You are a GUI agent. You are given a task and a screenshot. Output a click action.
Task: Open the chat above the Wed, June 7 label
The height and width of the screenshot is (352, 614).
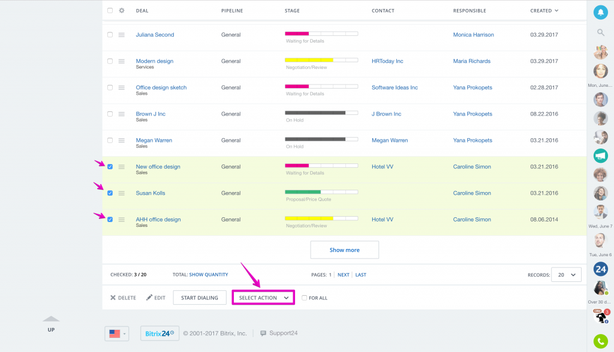tap(600, 213)
